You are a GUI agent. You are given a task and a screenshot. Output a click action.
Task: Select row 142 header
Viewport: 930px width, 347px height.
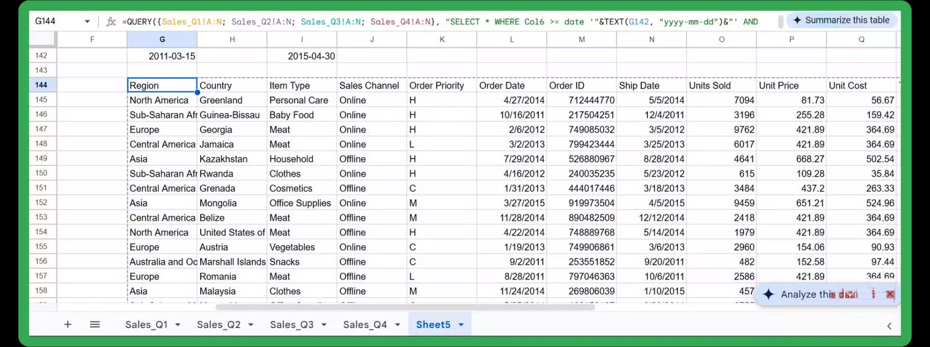click(x=42, y=56)
